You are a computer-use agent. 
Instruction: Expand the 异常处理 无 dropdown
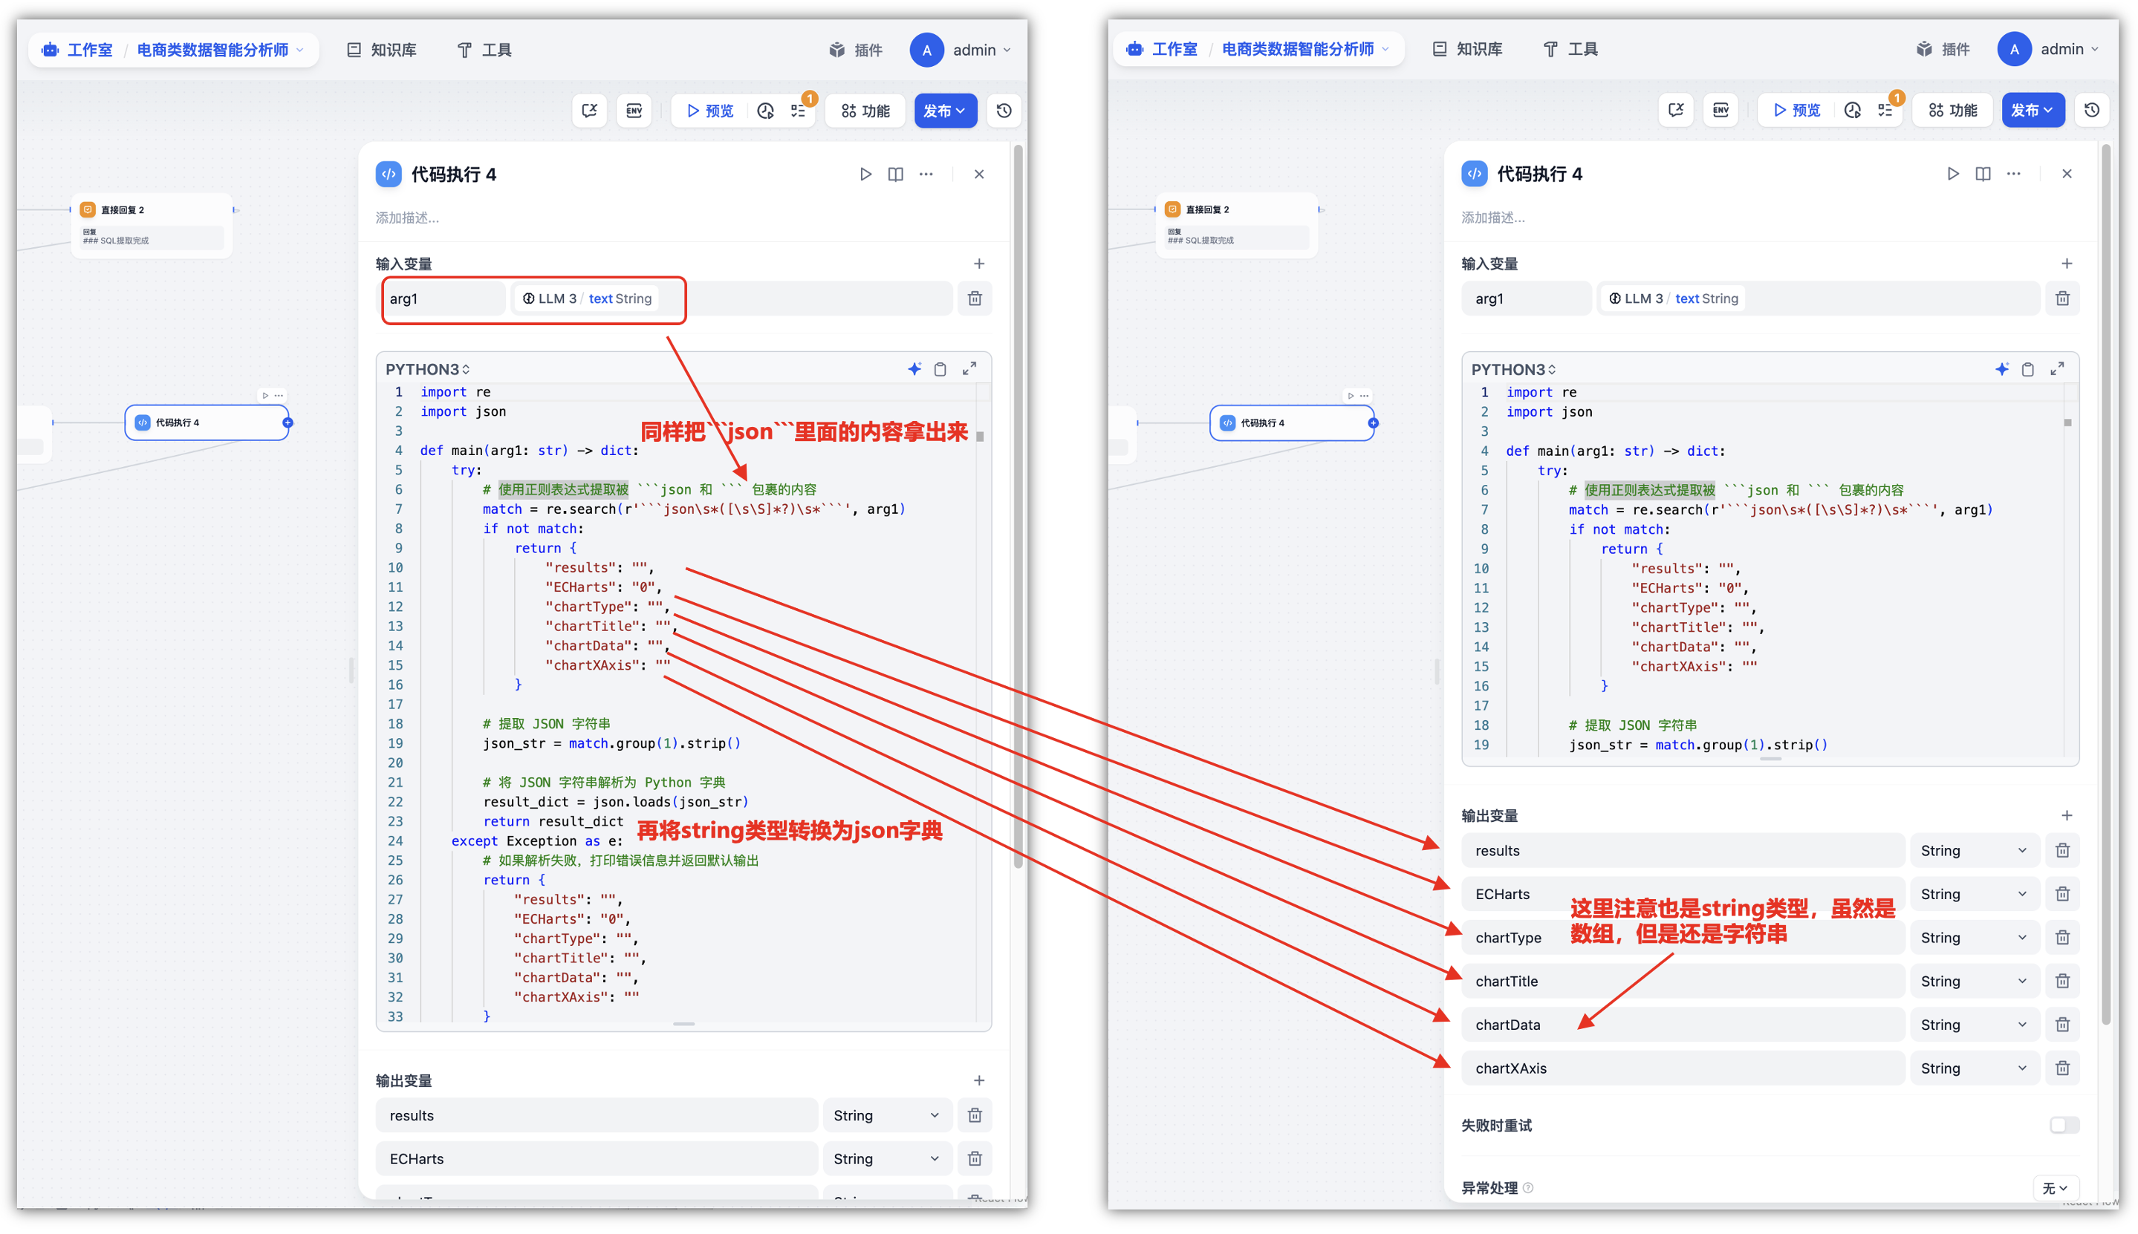pyautogui.click(x=2055, y=1187)
